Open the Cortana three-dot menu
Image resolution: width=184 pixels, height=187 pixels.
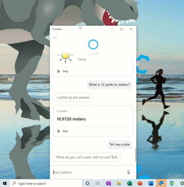pyautogui.click(x=55, y=37)
